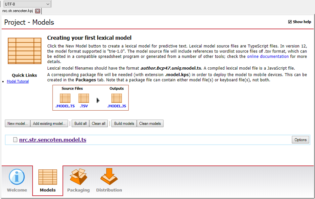
Task: Click the Build models button
Action: pos(124,123)
